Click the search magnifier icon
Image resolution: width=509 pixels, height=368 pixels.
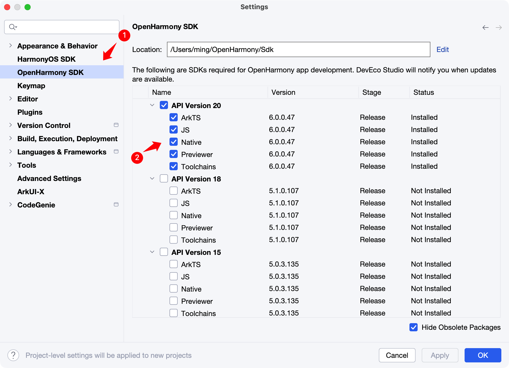click(13, 27)
